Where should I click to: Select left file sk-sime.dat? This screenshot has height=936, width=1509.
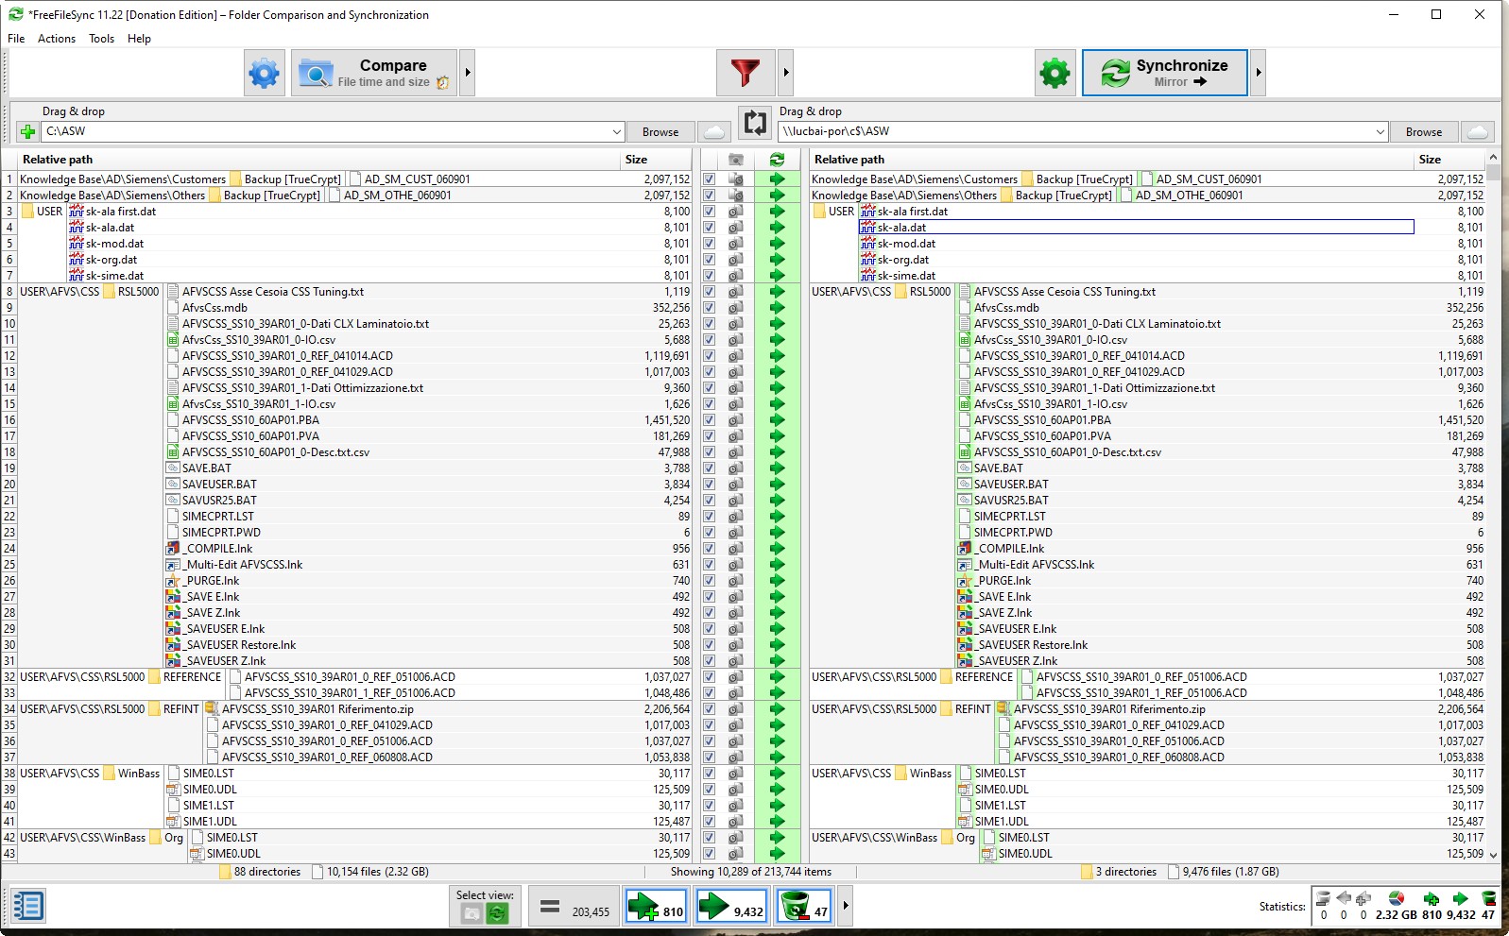114,276
